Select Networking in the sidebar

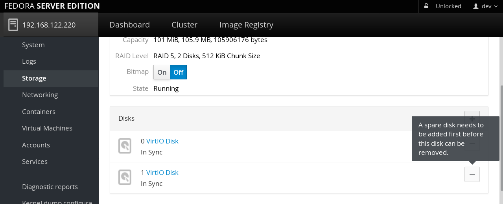[40, 95]
